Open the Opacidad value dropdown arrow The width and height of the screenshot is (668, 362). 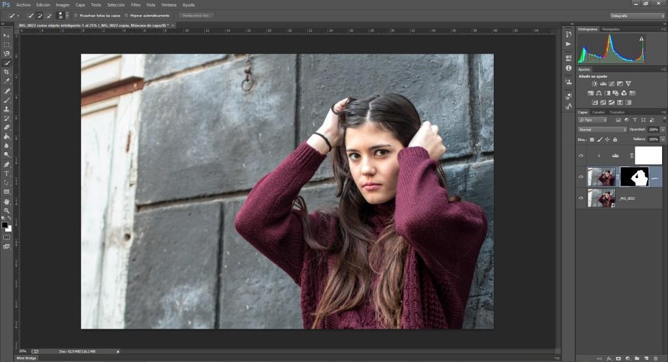[x=663, y=130]
